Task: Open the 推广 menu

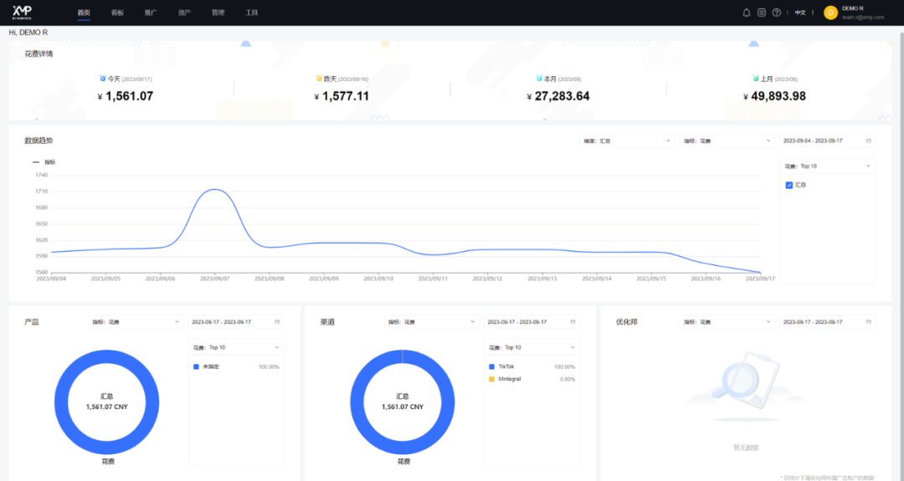Action: [151, 13]
